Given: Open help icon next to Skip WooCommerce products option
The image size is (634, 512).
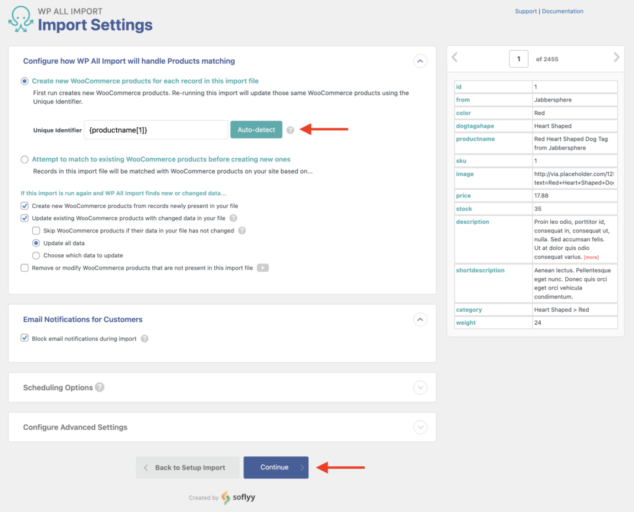Looking at the screenshot, I should coord(242,230).
